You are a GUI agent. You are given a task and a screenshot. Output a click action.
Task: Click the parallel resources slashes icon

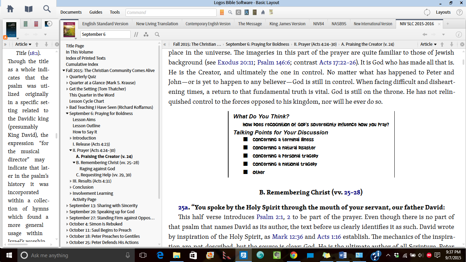136,34
